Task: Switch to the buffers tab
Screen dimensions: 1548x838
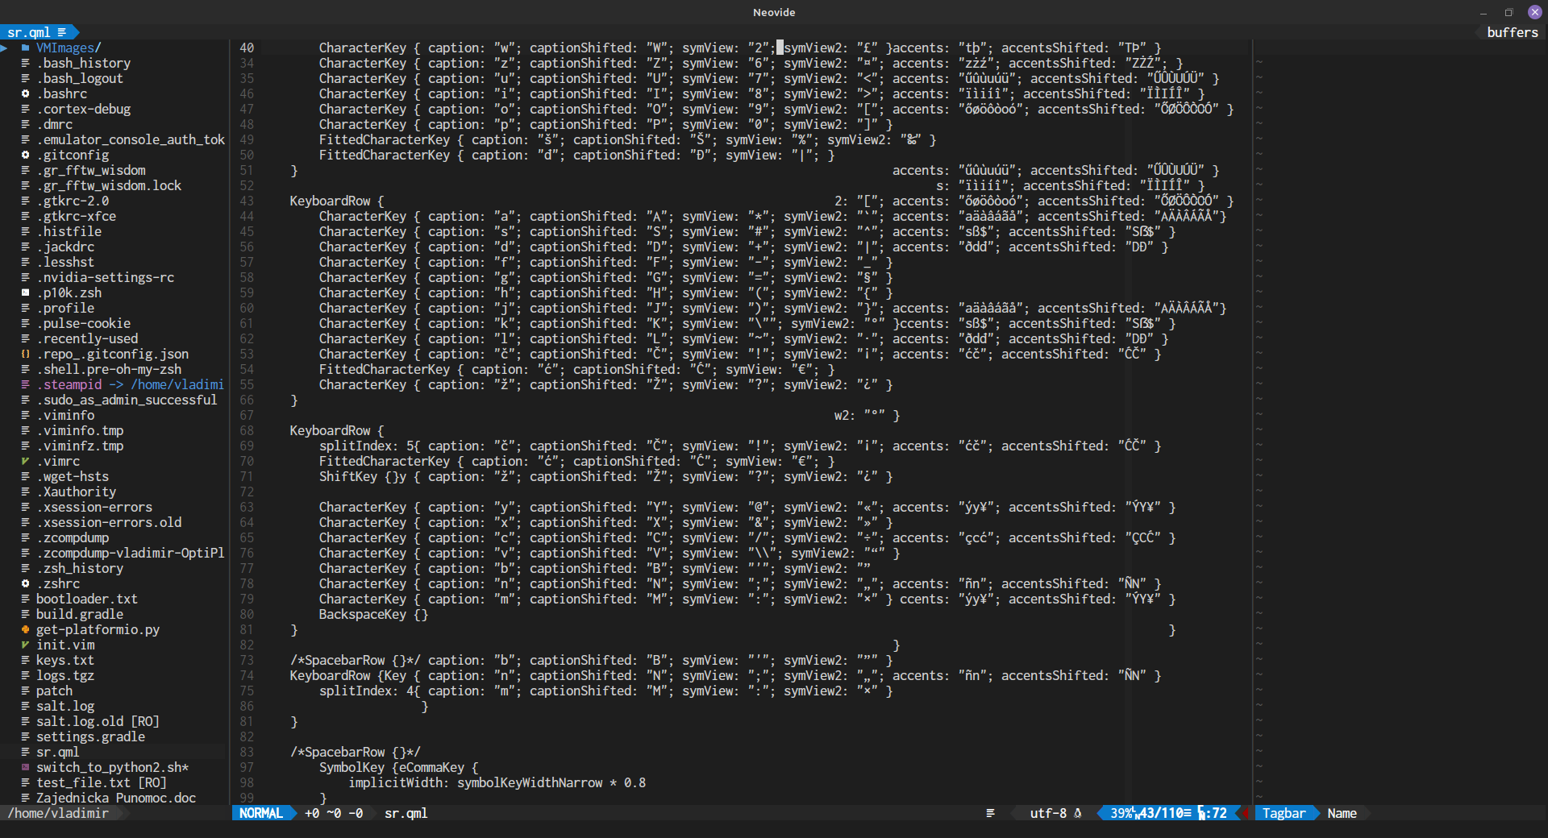Action: (1512, 32)
